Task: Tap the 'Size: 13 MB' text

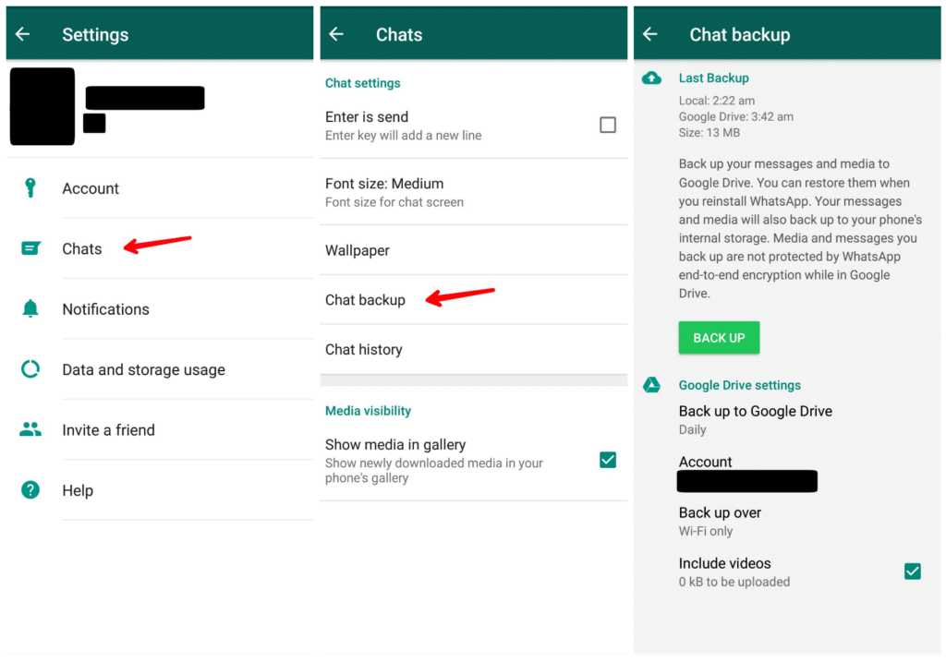Action: tap(709, 133)
